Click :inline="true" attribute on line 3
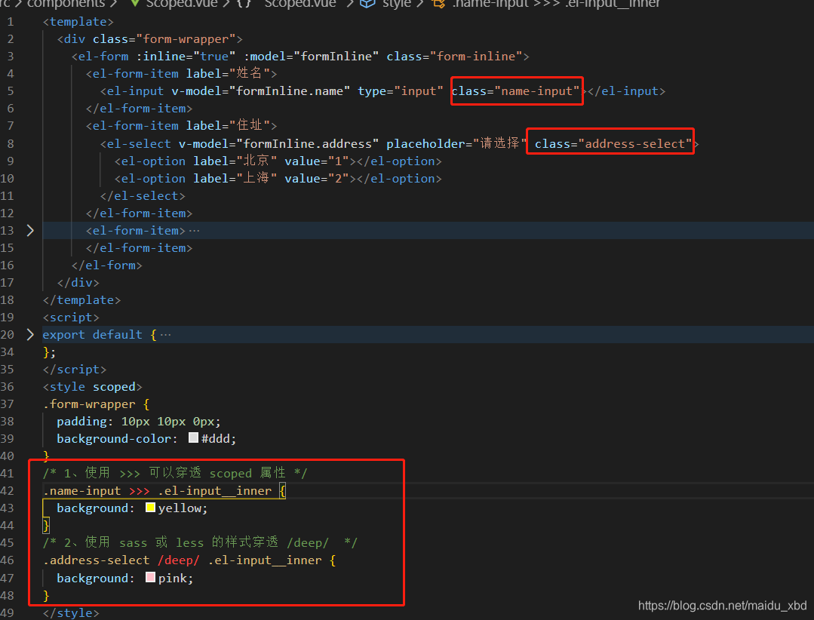The image size is (814, 620). [x=186, y=56]
